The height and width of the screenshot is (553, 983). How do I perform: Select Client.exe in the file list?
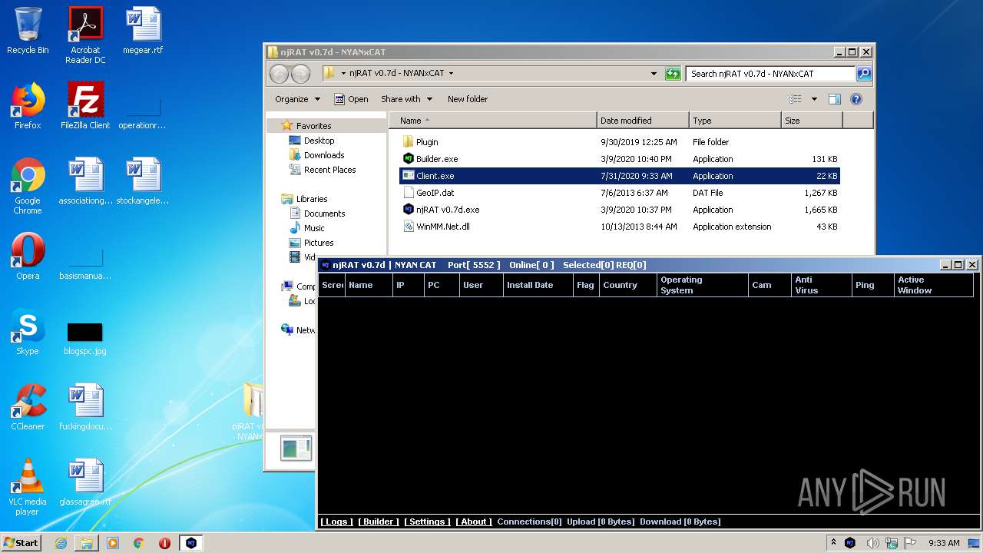pyautogui.click(x=619, y=176)
